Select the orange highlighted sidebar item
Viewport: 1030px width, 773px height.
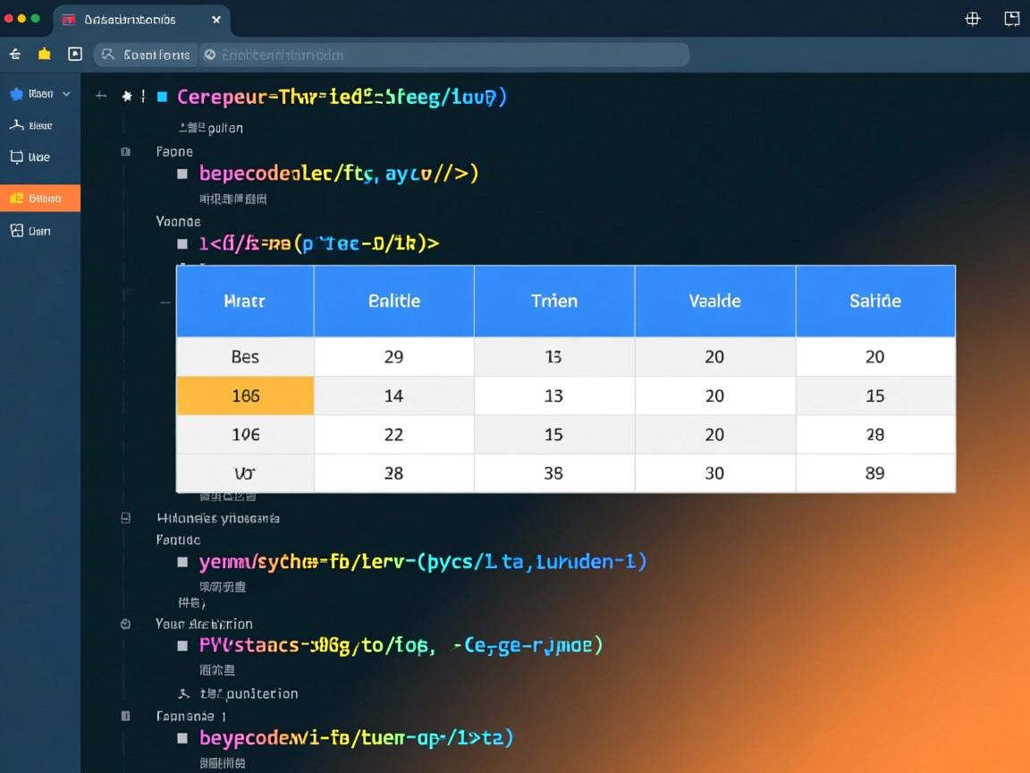coord(39,198)
